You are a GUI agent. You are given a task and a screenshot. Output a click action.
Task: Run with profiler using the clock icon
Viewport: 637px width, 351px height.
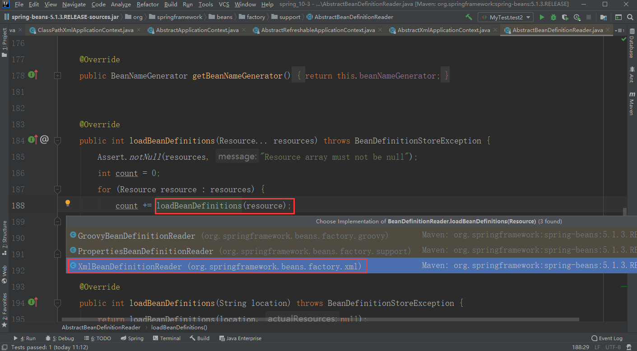pyautogui.click(x=577, y=17)
